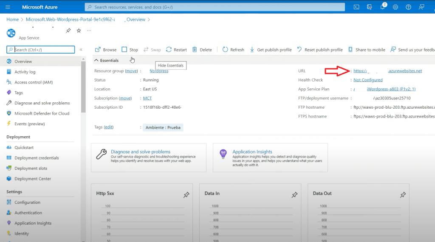
Task: Pin the Data In chart
Action: tap(295, 195)
